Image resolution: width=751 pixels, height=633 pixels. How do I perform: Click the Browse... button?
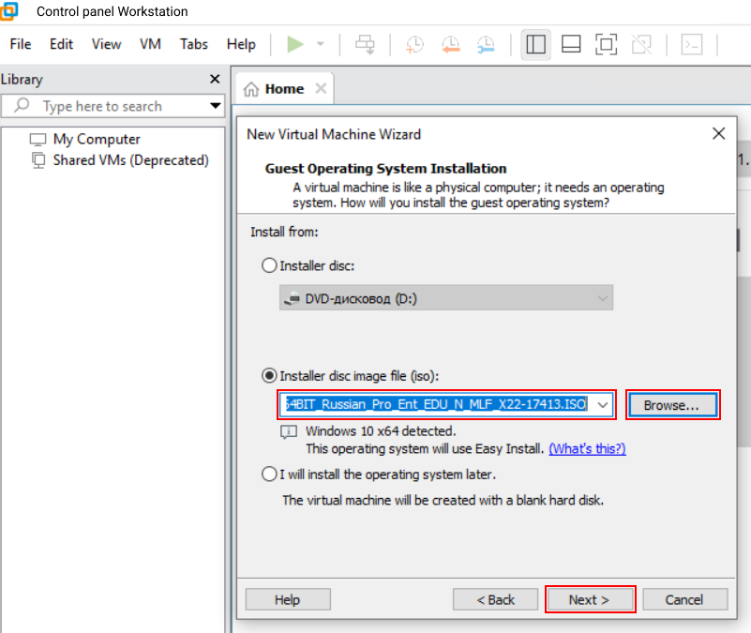pyautogui.click(x=671, y=405)
